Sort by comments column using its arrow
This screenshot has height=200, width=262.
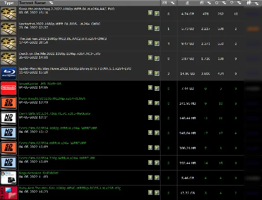click(x=172, y=3)
